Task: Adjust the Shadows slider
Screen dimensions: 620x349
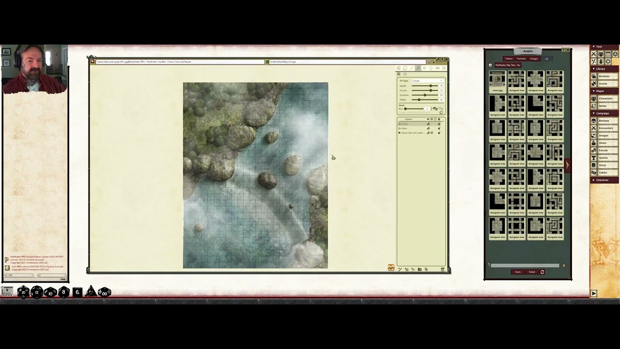Action: click(x=425, y=95)
